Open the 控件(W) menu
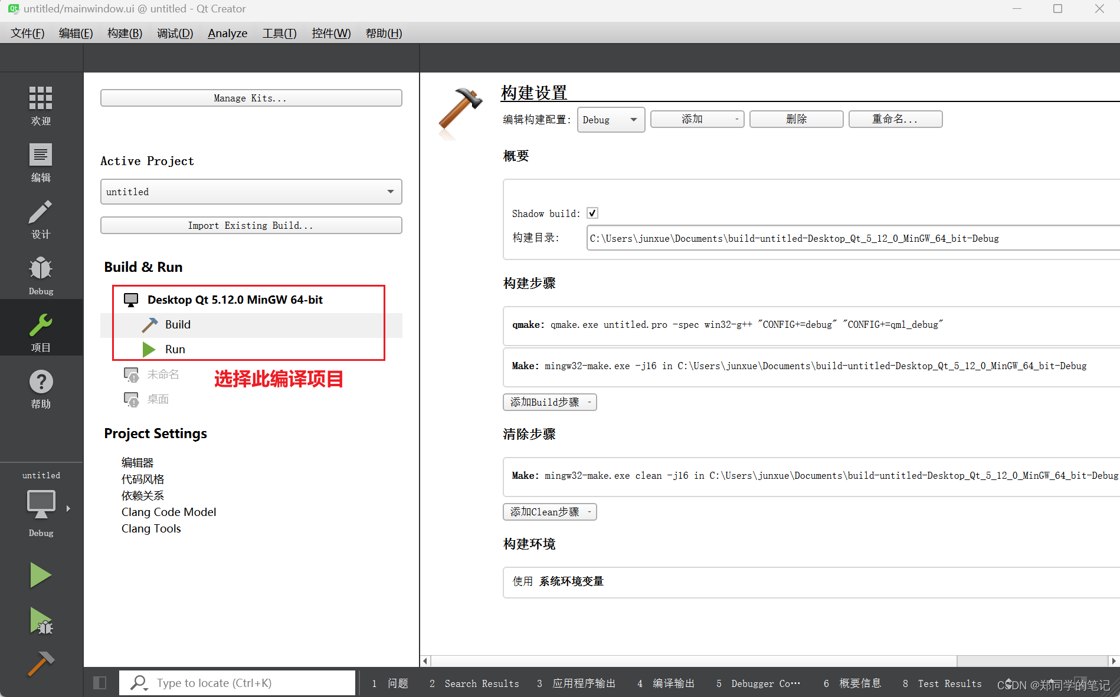This screenshot has width=1120, height=697. pyautogui.click(x=331, y=33)
